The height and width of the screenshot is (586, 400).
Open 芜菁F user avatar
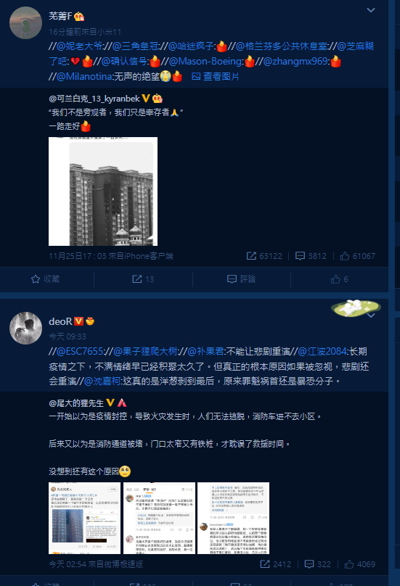pos(25,22)
